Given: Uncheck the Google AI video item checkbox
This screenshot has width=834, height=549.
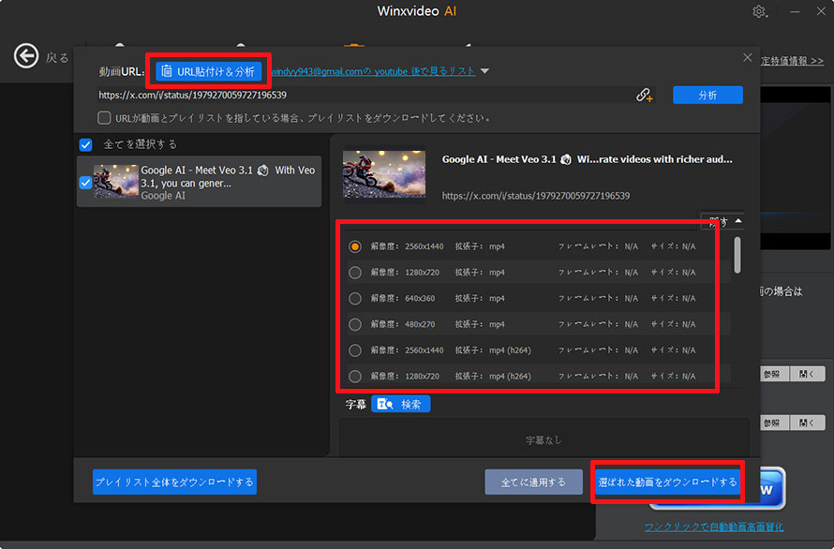Looking at the screenshot, I should 85,183.
